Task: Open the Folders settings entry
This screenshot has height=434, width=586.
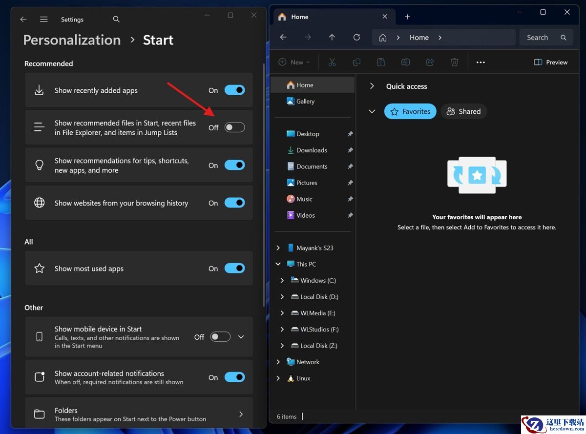Action: pyautogui.click(x=139, y=414)
